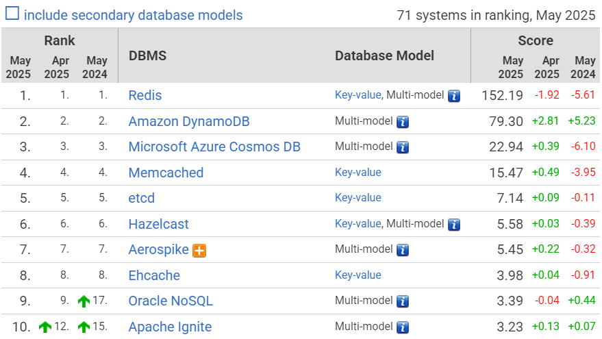Enable the include secondary database models checkbox
The width and height of the screenshot is (602, 339).
pos(12,14)
